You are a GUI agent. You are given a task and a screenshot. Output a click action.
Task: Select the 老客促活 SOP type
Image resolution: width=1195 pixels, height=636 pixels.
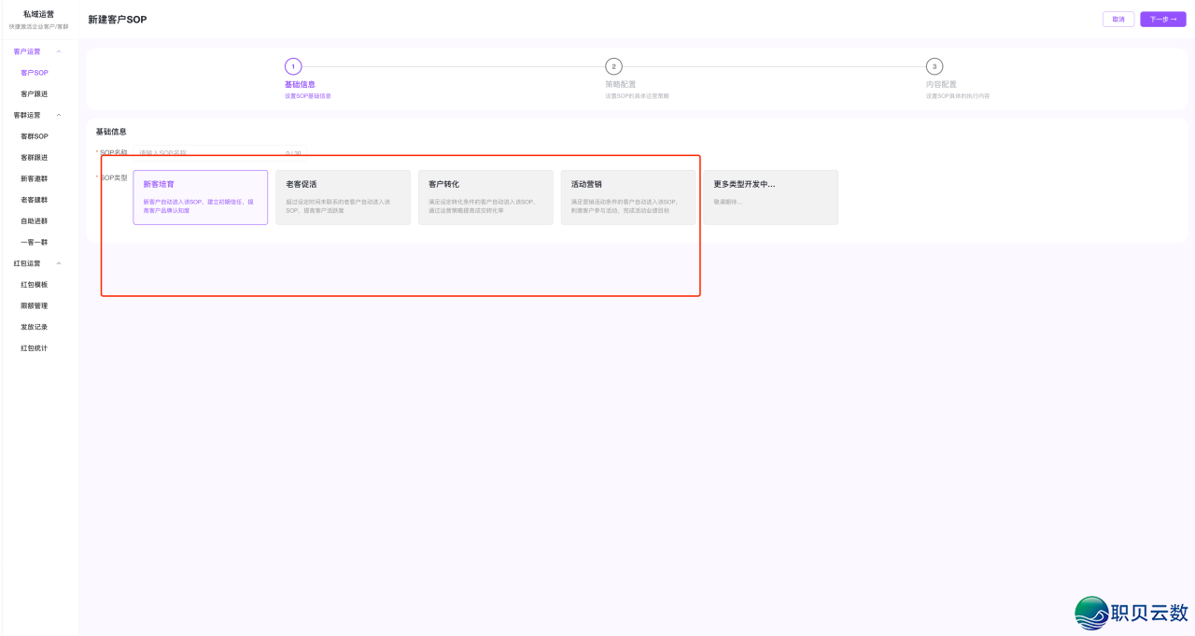click(343, 197)
